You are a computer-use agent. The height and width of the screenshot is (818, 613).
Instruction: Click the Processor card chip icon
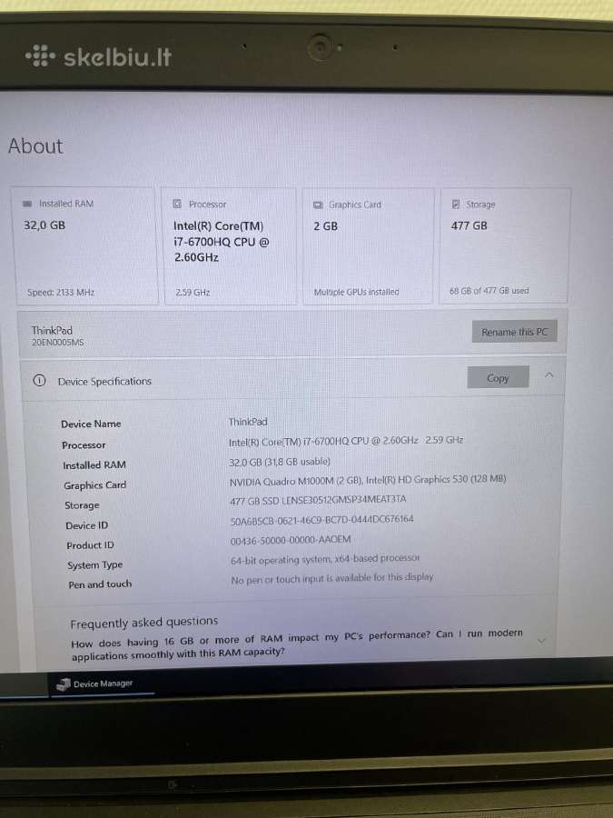point(177,204)
